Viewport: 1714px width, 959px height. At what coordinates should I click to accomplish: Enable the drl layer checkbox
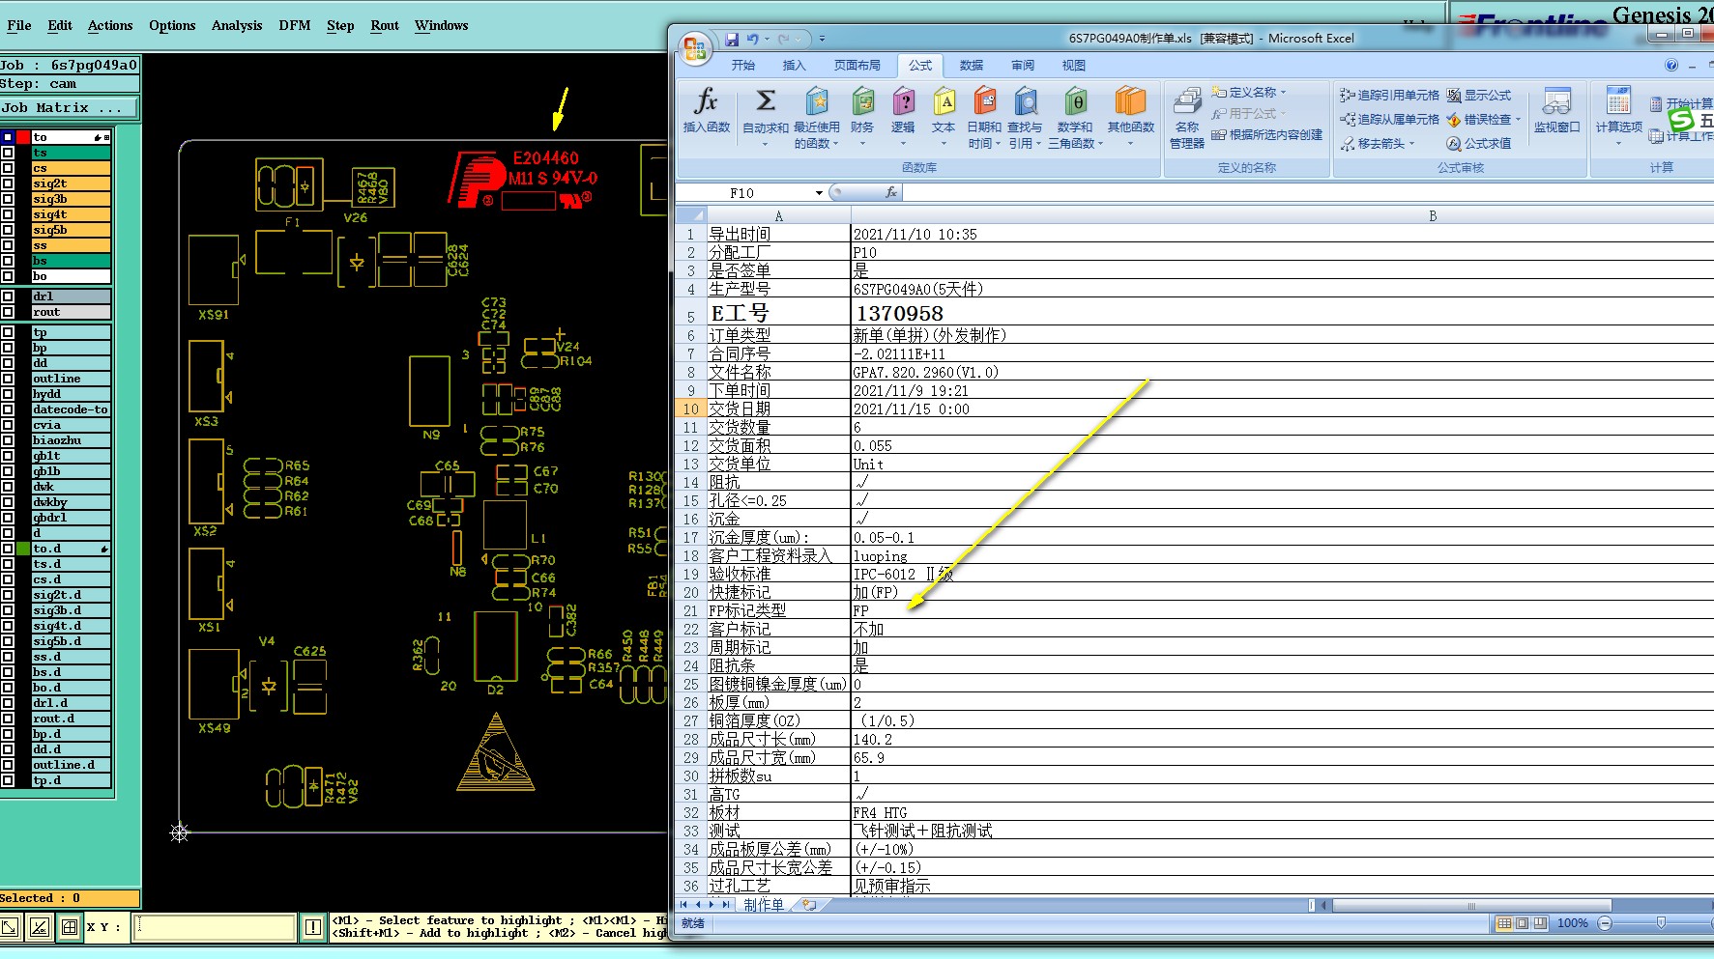pos(9,296)
